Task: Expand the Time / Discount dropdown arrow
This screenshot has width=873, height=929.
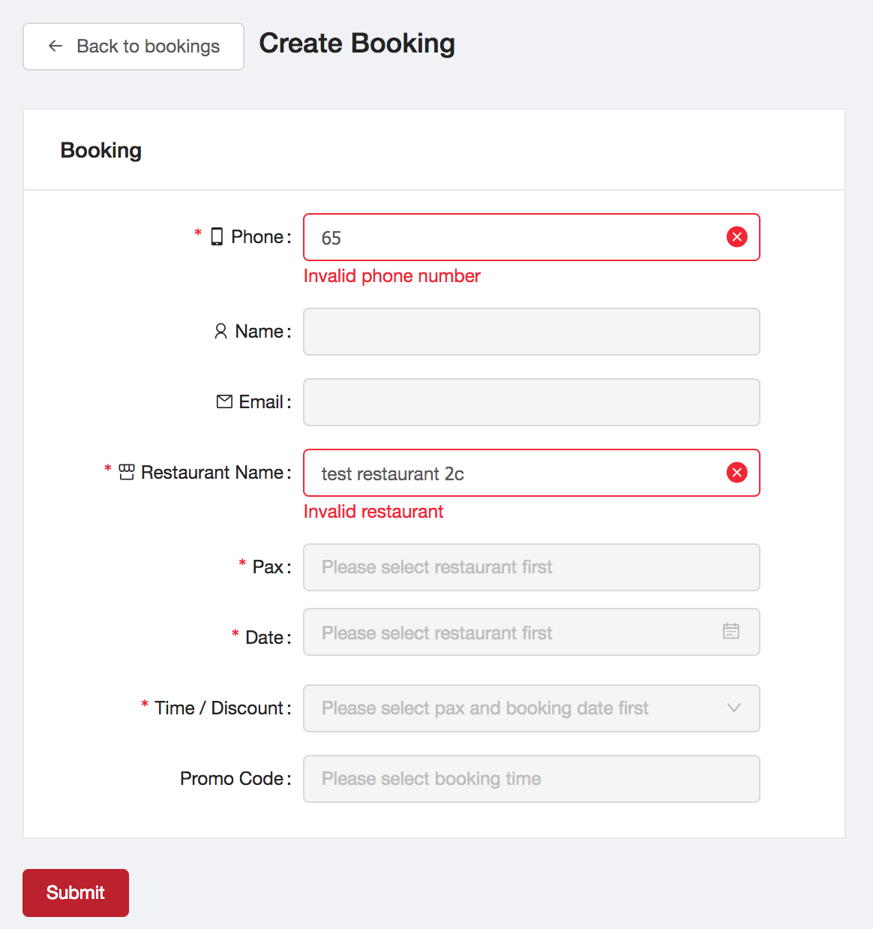Action: coord(734,708)
